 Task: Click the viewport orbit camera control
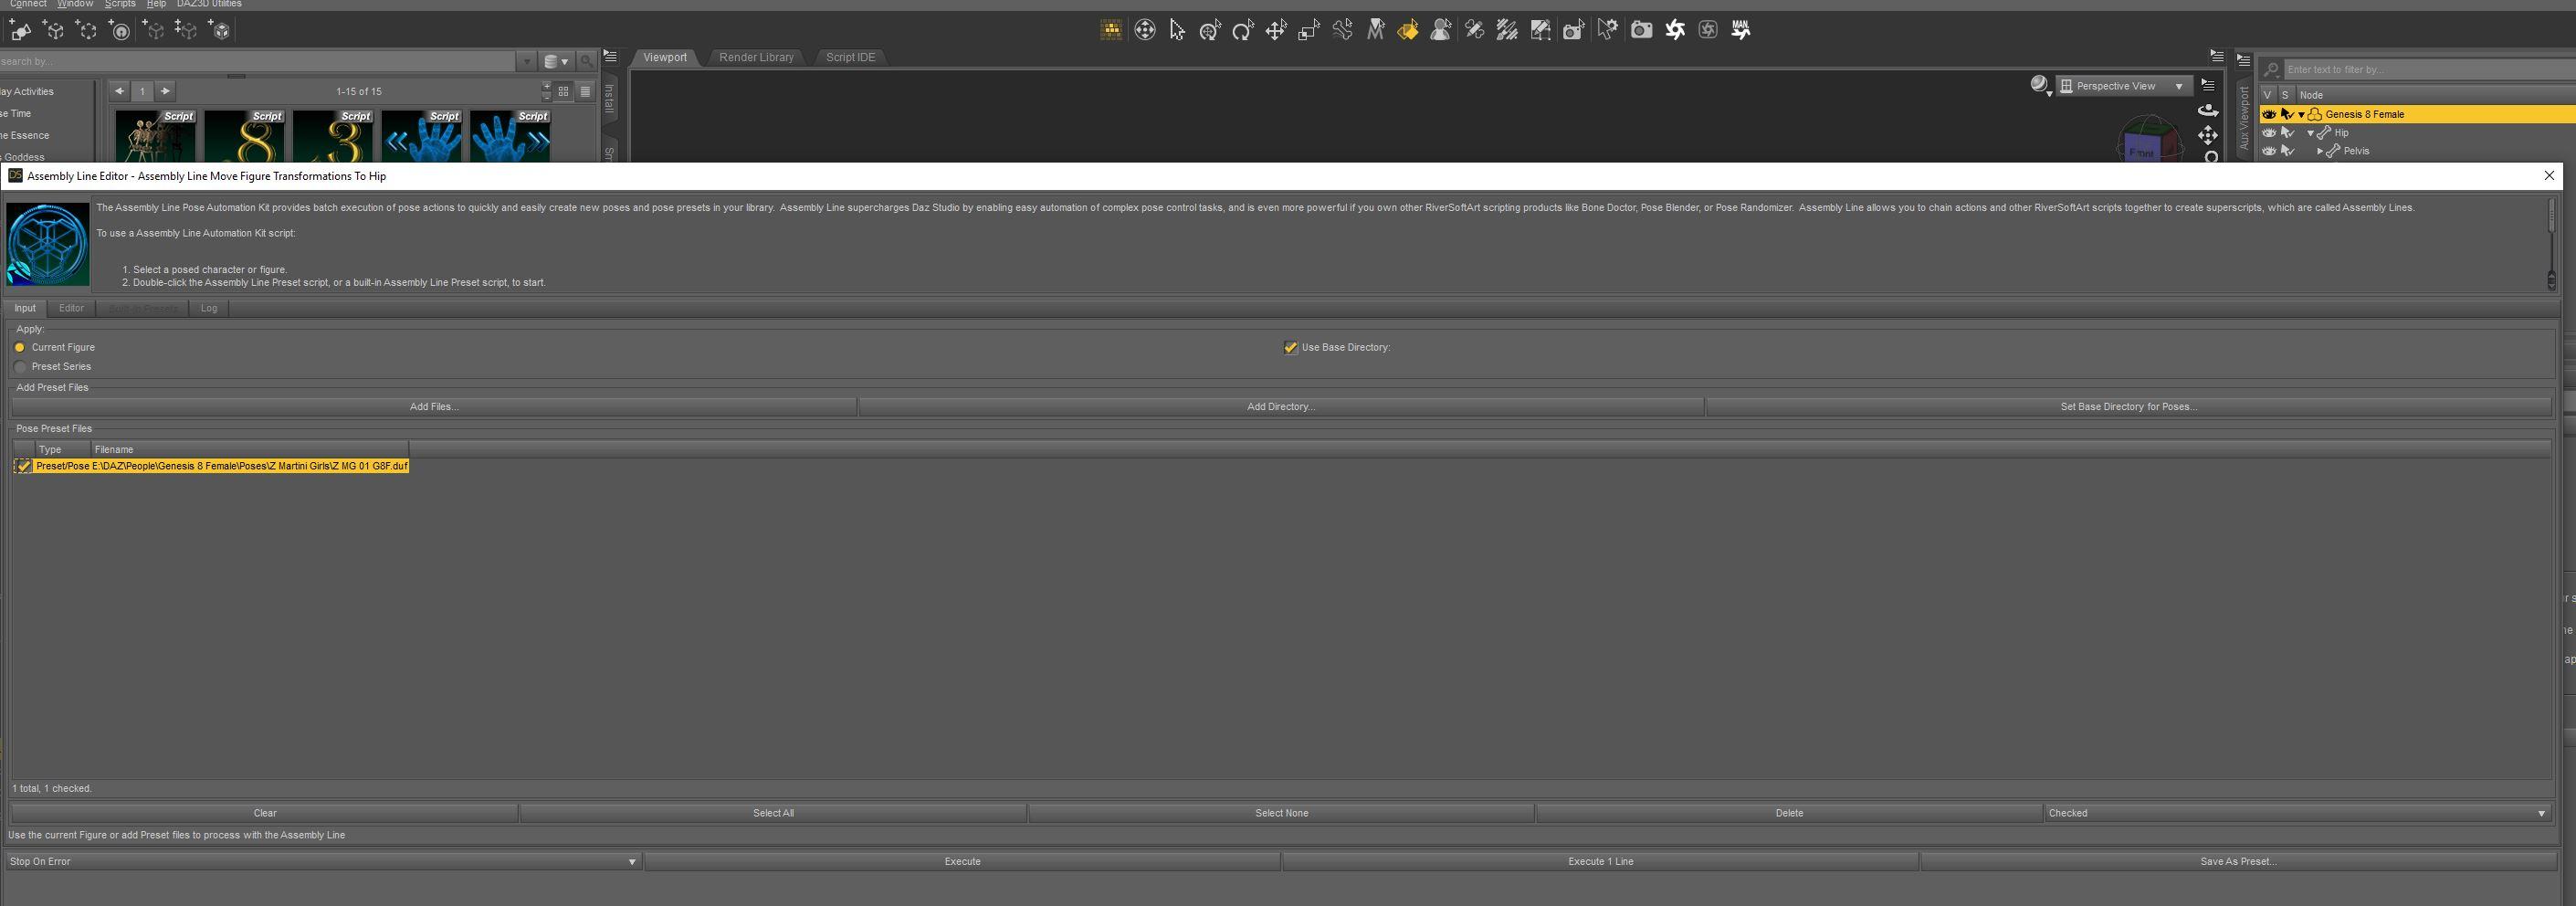2208,110
